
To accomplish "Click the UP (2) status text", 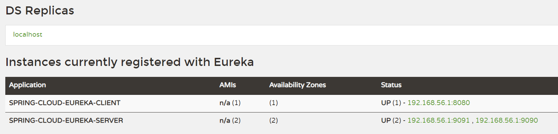I will [x=391, y=120].
